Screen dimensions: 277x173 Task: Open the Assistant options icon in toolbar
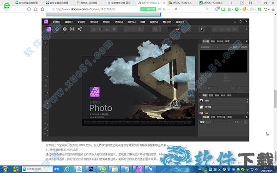click(202, 30)
